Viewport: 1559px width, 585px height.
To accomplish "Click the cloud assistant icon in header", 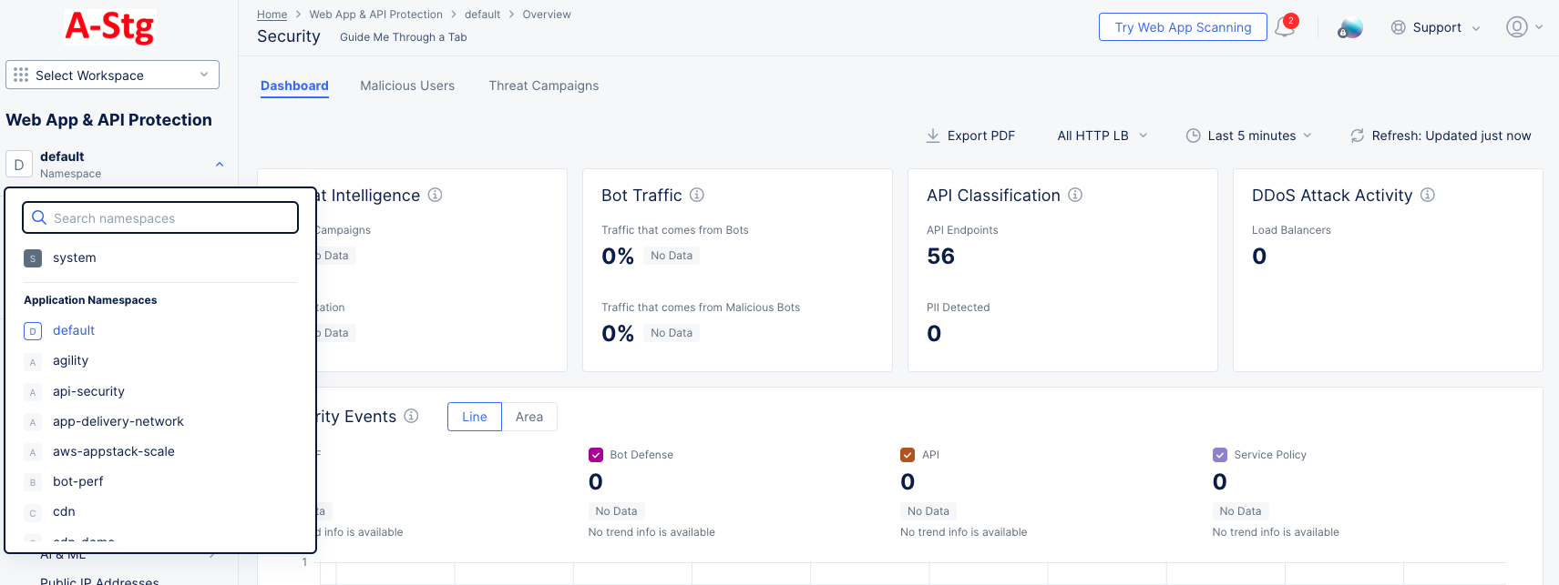I will 1349,28.
